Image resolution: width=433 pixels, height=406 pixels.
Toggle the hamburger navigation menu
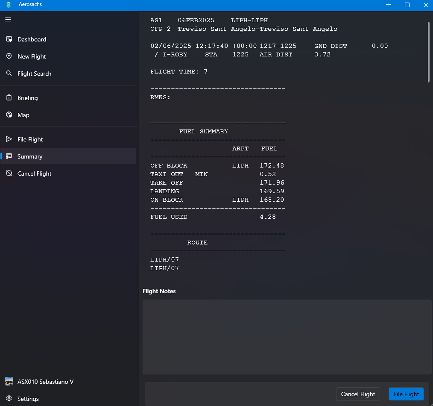pos(9,20)
